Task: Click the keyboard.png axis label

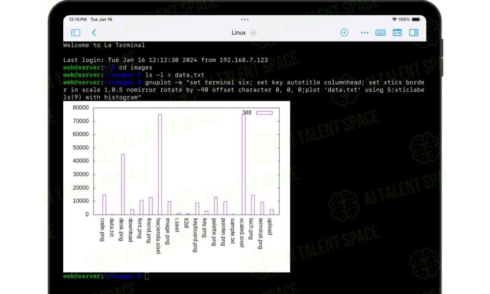Action: (x=196, y=235)
